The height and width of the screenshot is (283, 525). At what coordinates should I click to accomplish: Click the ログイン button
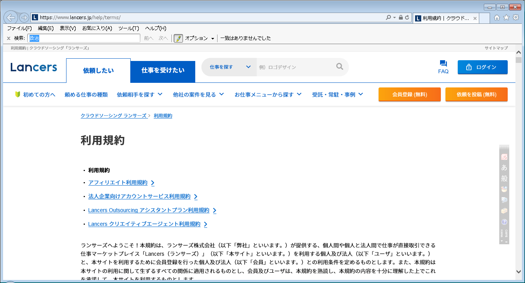tap(482, 67)
